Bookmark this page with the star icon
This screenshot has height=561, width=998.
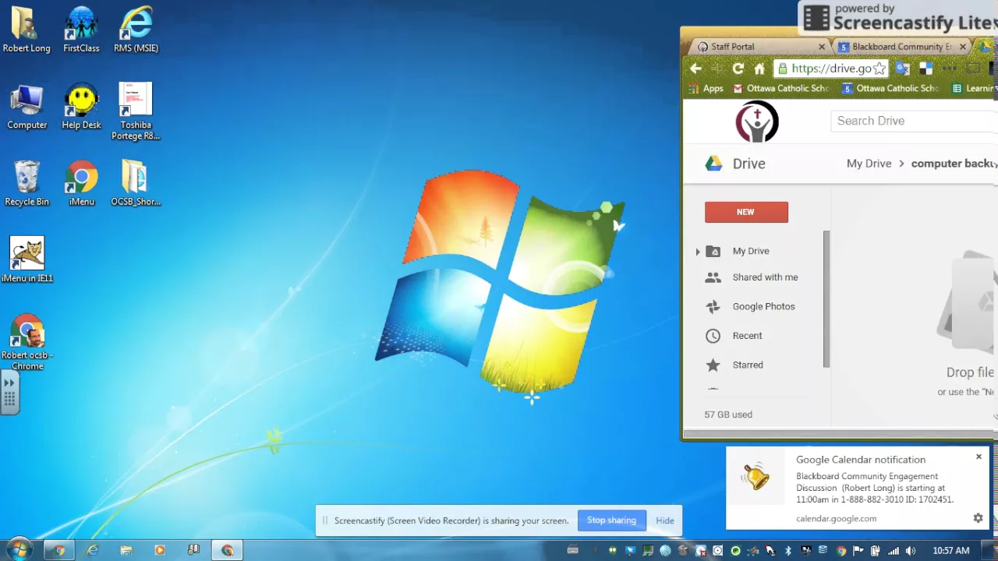pyautogui.click(x=879, y=69)
